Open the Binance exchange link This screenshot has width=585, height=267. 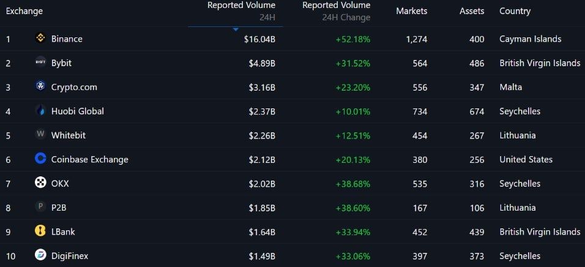[67, 39]
